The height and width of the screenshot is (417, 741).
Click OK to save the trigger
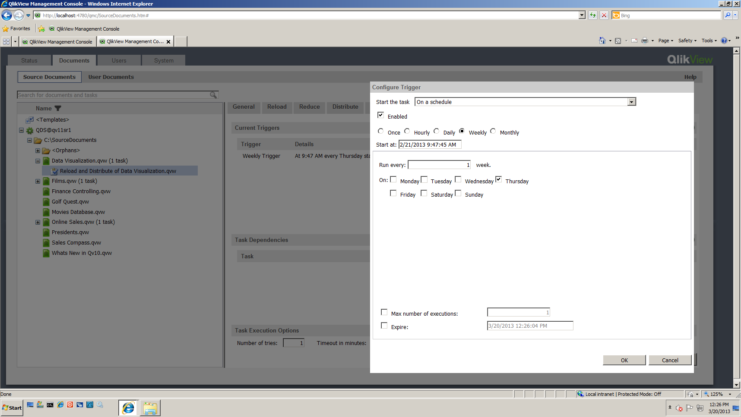tap(624, 360)
